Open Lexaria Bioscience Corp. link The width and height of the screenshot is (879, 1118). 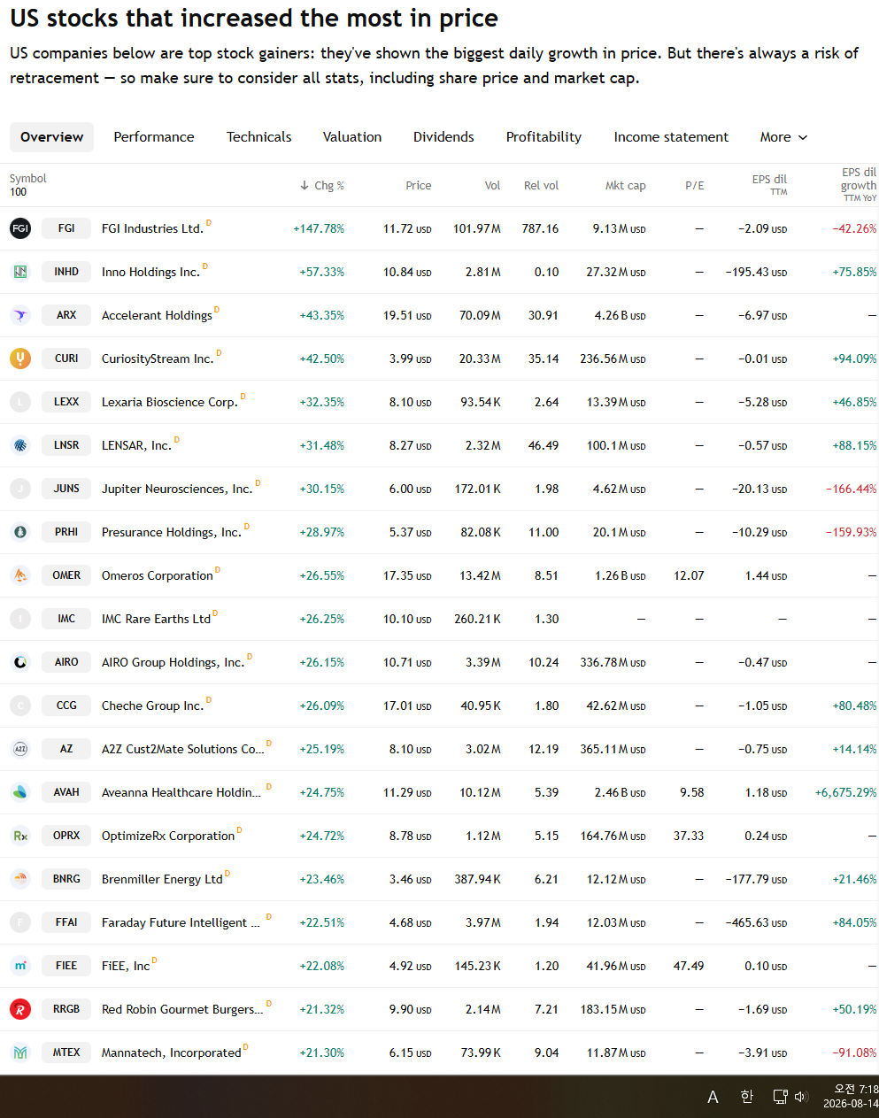coord(170,402)
